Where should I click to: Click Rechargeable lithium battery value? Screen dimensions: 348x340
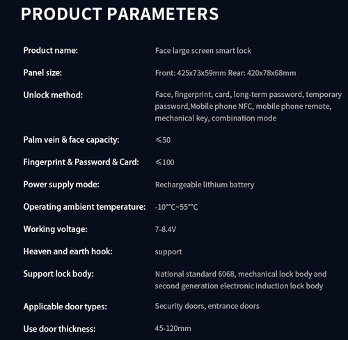click(x=205, y=185)
